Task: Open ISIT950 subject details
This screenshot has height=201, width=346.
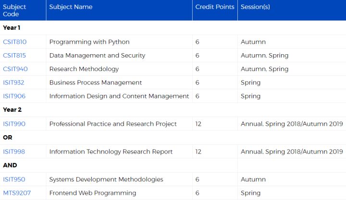Action: (14, 179)
